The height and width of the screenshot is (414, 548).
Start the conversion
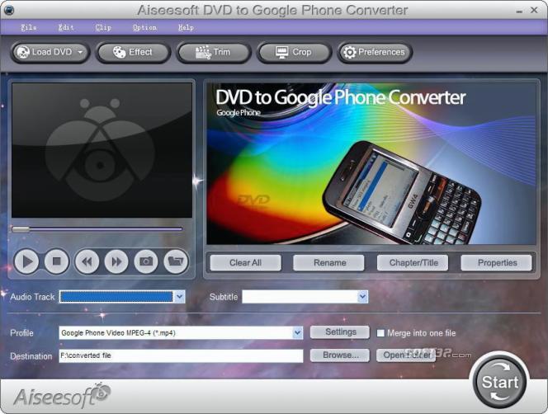500,382
